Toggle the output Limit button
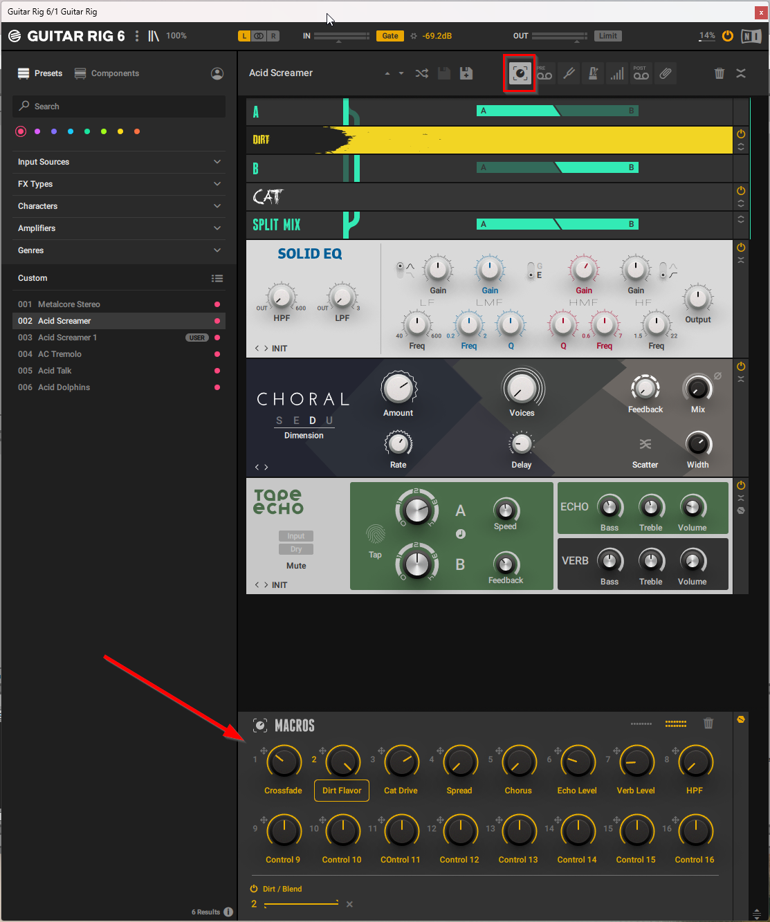 pyautogui.click(x=608, y=36)
